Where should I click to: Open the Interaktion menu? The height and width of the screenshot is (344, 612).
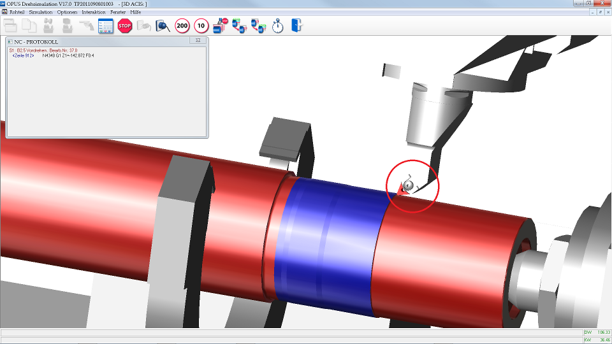click(x=94, y=12)
